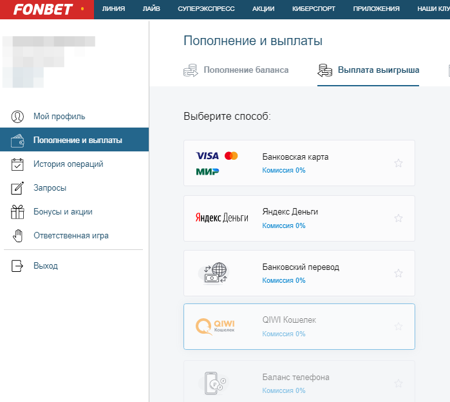Click Комиссия 0% under Баланс телефона
This screenshot has width=450, height=402.
[x=284, y=390]
